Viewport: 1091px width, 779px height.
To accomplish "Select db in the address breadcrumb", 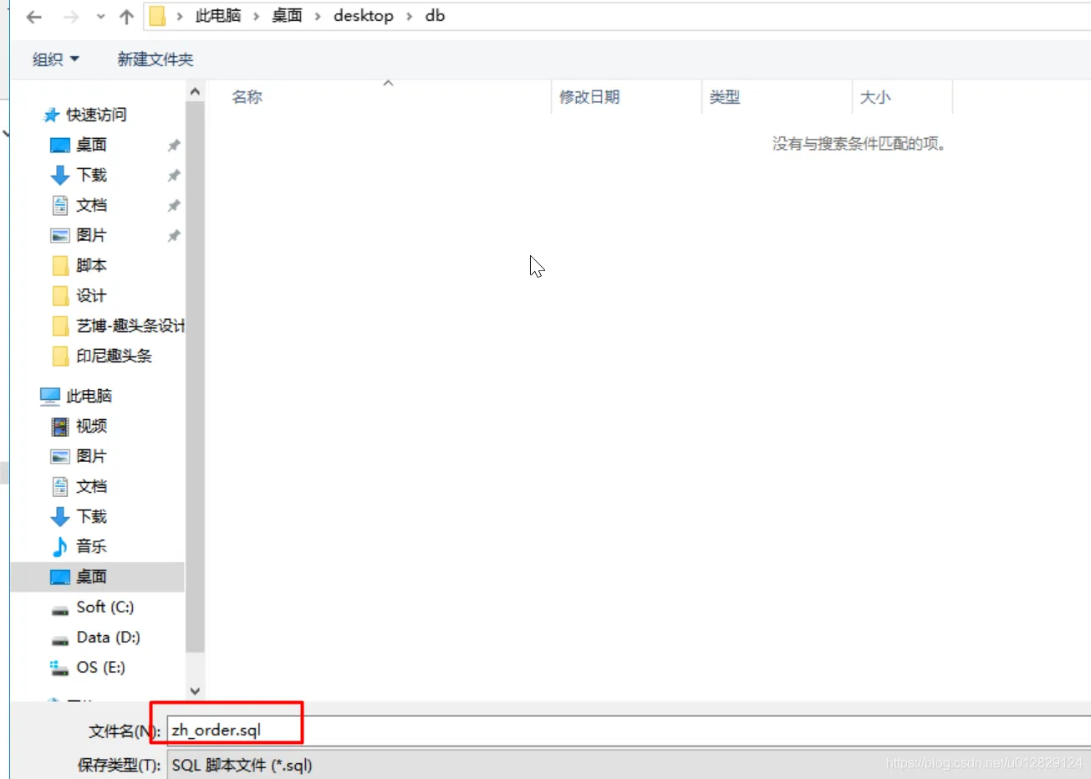I will point(435,16).
